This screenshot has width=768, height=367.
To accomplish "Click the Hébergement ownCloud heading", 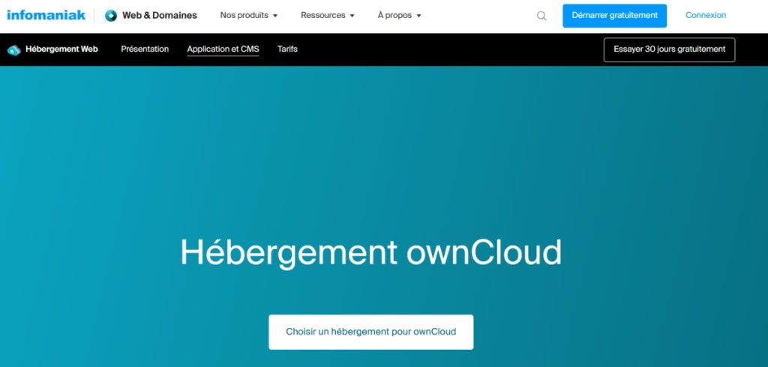I will point(370,253).
